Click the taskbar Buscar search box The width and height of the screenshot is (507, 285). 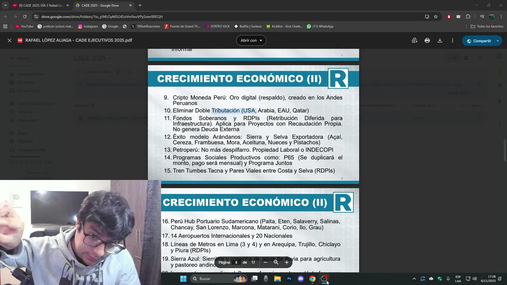coord(219,279)
